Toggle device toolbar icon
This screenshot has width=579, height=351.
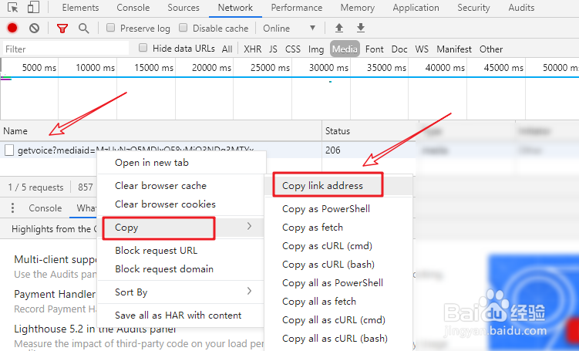click(x=34, y=8)
